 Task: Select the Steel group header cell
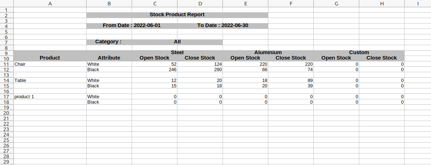[177, 52]
